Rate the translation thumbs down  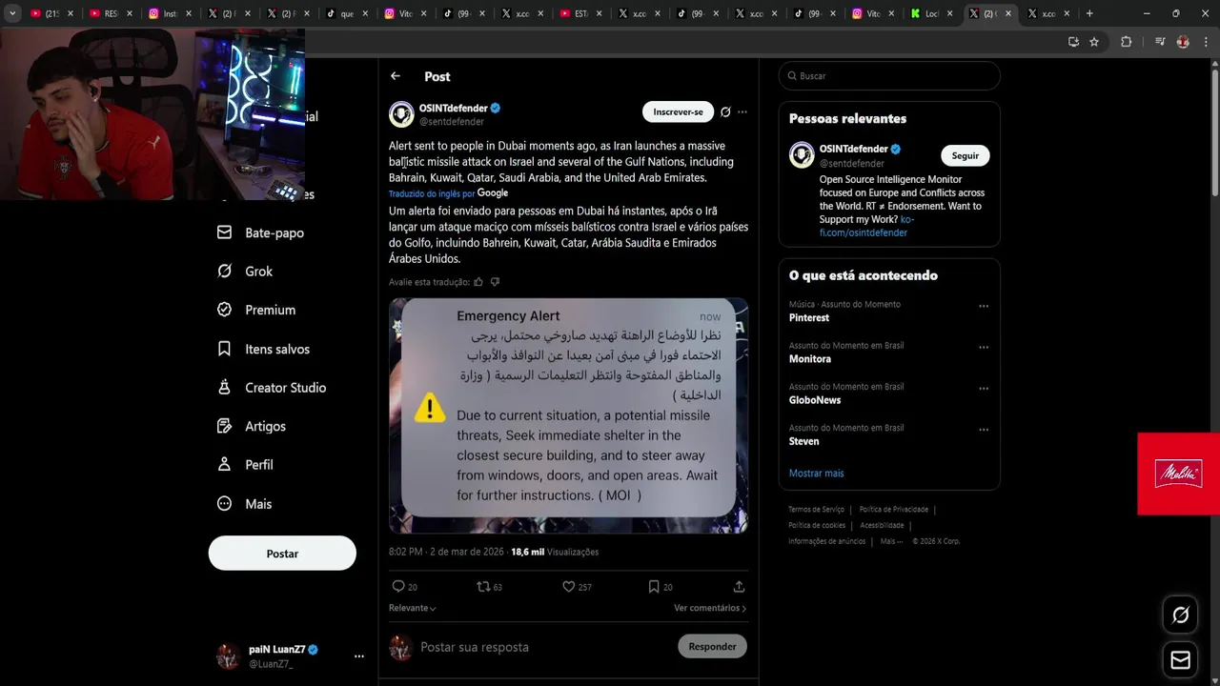[x=495, y=282]
